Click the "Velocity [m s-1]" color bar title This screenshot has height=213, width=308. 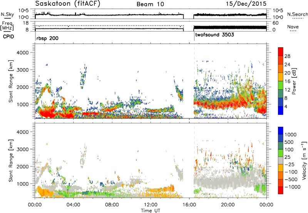(304, 160)
